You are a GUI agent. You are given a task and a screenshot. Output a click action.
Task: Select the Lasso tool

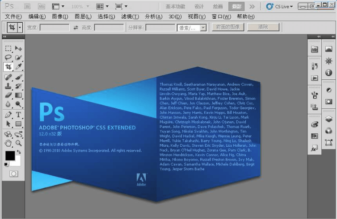coord(8,58)
